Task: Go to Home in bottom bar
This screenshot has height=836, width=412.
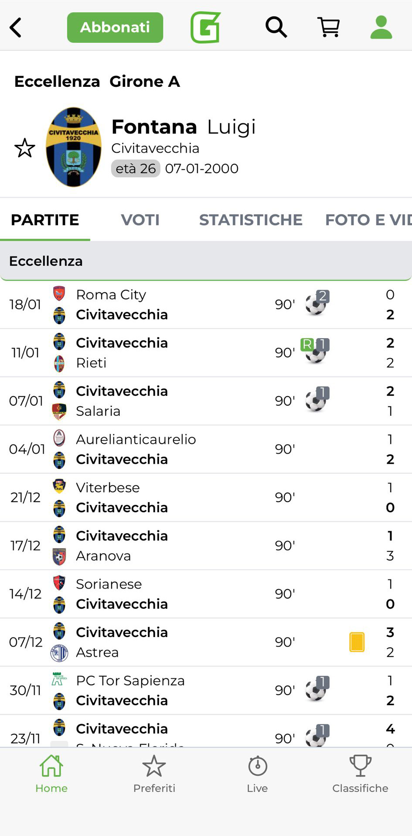Action: (51, 774)
